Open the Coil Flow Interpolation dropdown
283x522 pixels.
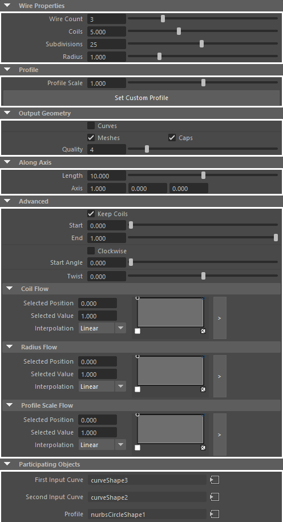tap(102, 328)
